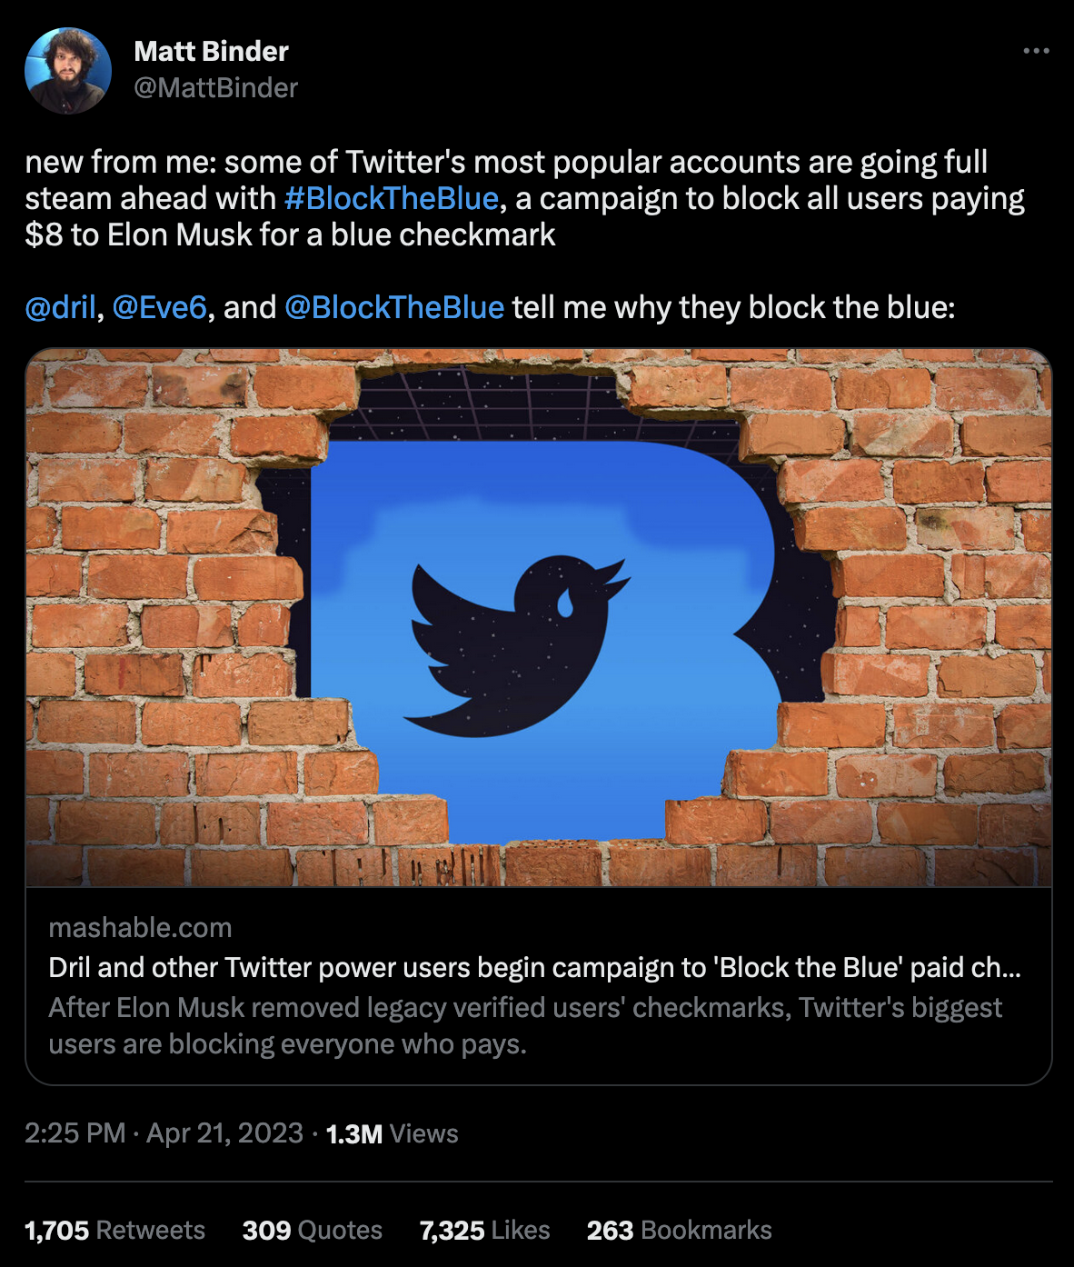Image resolution: width=1074 pixels, height=1267 pixels.
Task: Click the @MattBinder handle
Action: pos(215,89)
